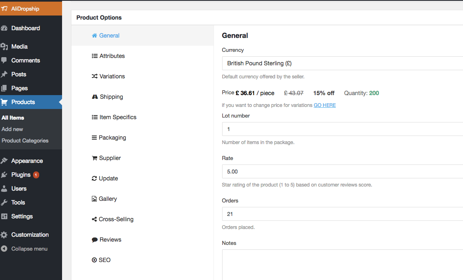
Task: Click the Gallery image icon
Action: [94, 198]
